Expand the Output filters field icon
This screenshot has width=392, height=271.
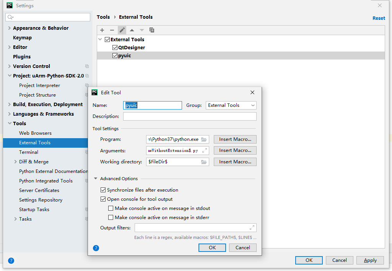coord(252,227)
